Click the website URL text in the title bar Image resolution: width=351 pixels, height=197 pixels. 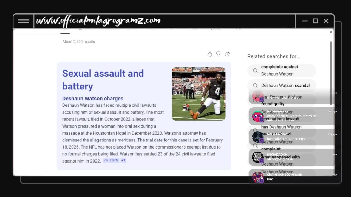pos(98,21)
